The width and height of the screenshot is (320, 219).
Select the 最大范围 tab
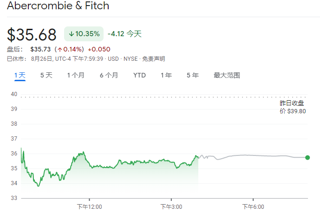click(227, 75)
